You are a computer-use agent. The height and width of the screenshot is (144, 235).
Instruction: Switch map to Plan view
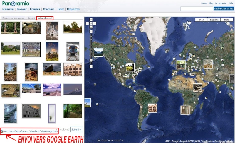click(202, 20)
